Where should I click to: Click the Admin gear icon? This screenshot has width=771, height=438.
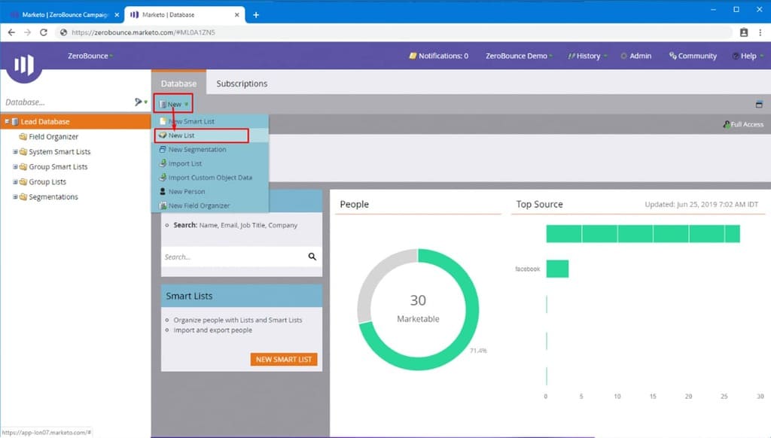click(x=623, y=56)
